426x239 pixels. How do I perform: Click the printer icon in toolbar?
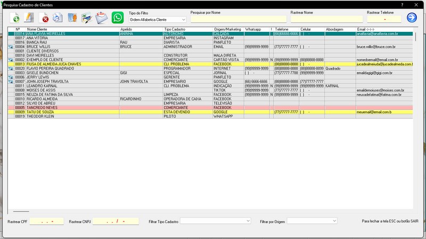[58, 18]
